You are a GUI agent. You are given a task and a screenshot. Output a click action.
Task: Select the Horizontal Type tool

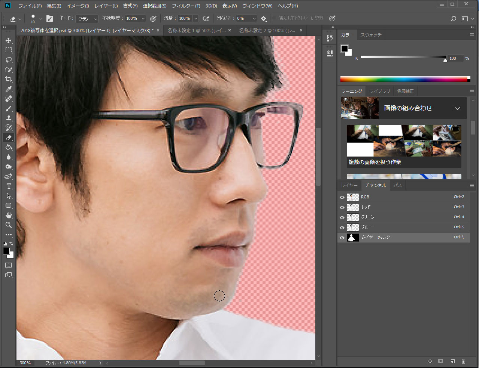9,186
